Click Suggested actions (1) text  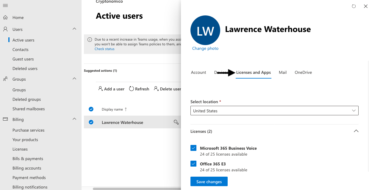[x=100, y=71]
